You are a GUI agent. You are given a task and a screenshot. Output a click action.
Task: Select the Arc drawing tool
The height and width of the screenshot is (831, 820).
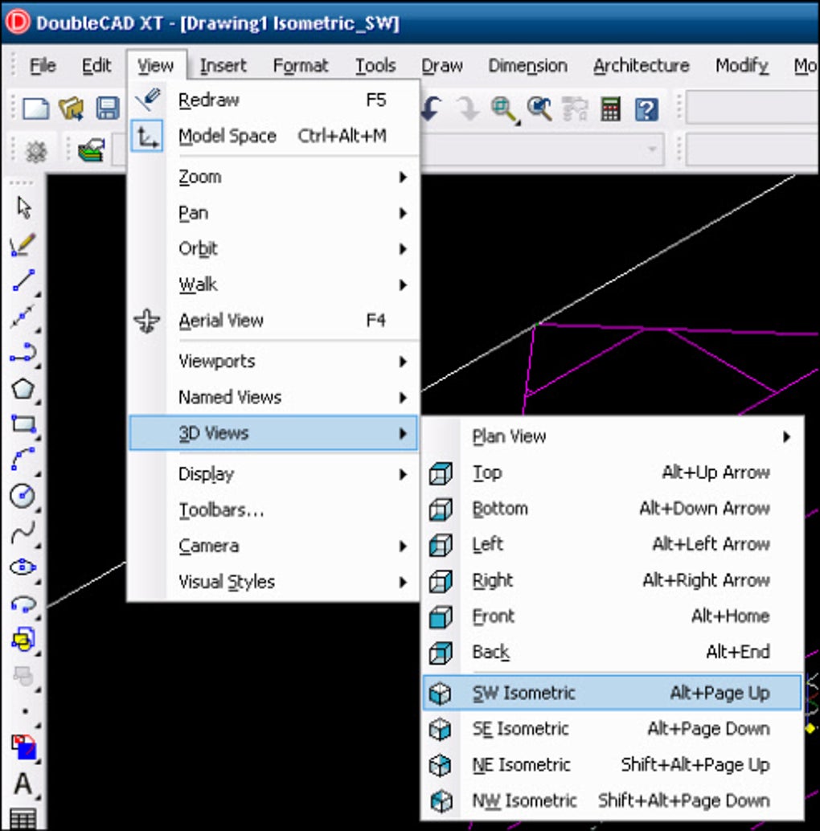(x=23, y=460)
